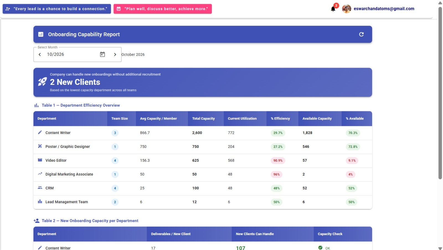
Task: Open the notifications bell
Action: click(333, 9)
